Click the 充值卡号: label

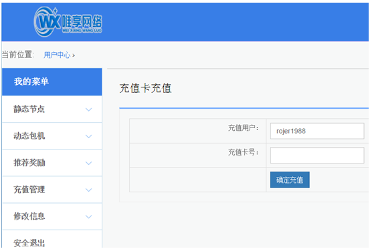(244, 152)
